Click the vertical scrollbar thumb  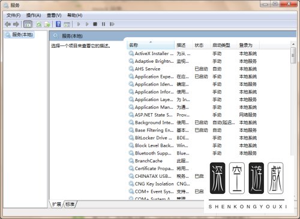(x=293, y=55)
